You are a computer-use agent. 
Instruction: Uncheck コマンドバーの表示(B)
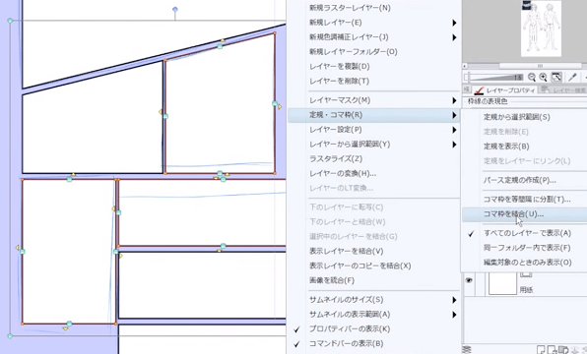(x=346, y=343)
